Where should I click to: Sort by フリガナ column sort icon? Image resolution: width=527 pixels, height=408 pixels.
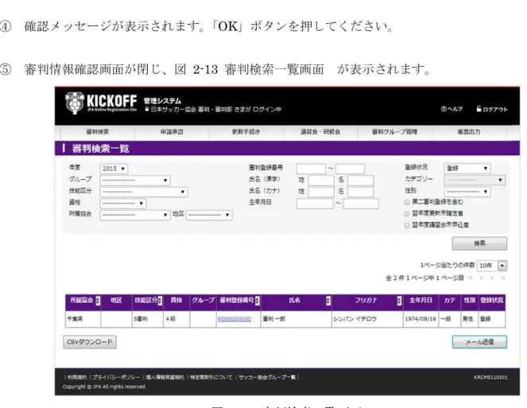(x=399, y=301)
